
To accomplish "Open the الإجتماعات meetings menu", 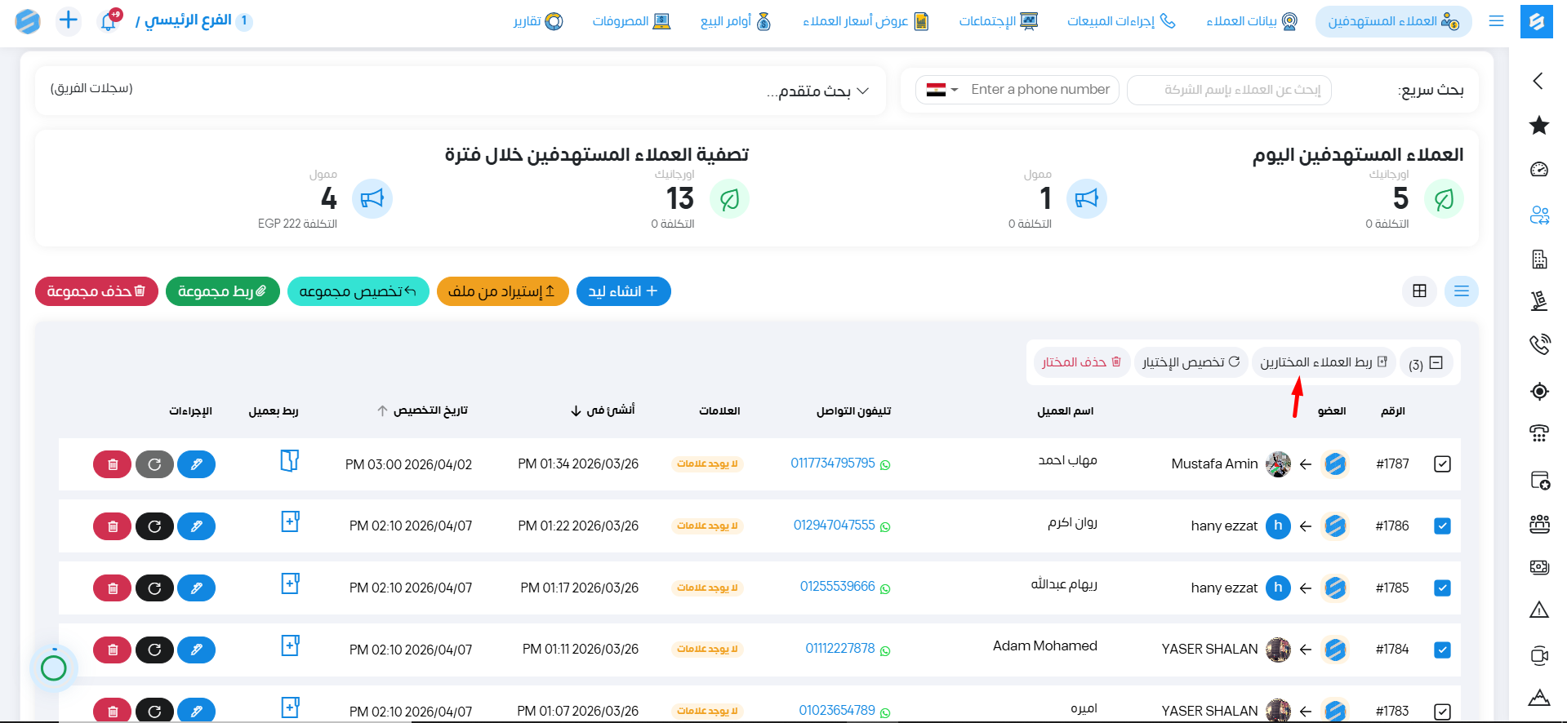I will pyautogui.click(x=997, y=21).
